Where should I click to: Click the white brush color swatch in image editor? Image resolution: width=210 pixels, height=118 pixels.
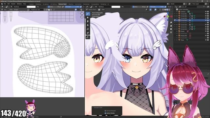click(x=31, y=7)
